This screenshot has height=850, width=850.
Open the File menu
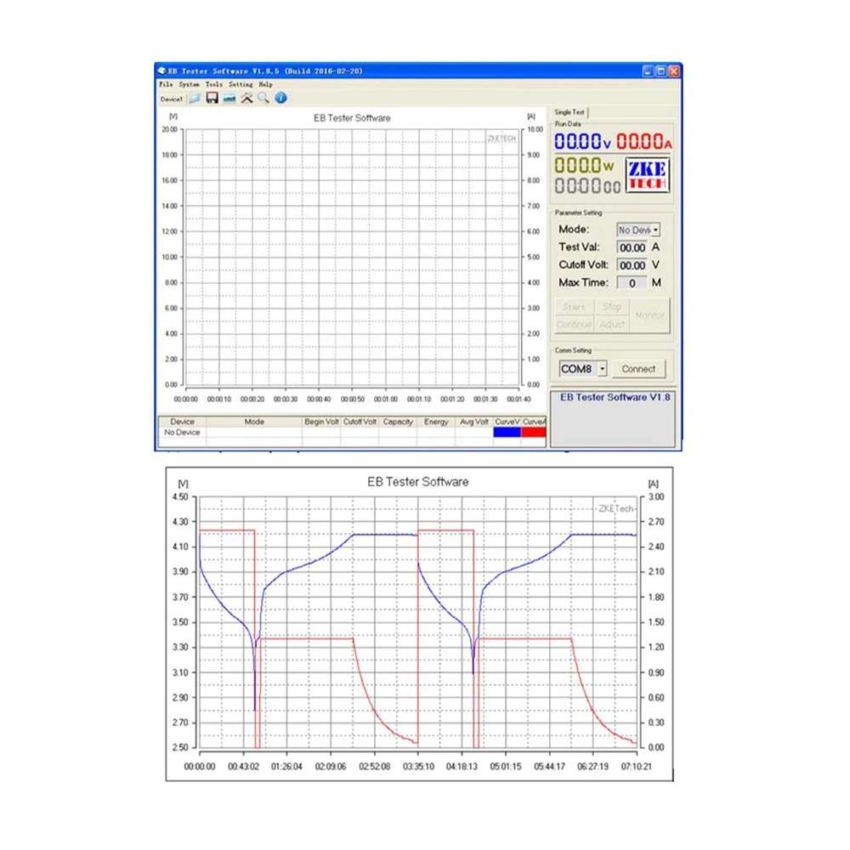pos(167,84)
